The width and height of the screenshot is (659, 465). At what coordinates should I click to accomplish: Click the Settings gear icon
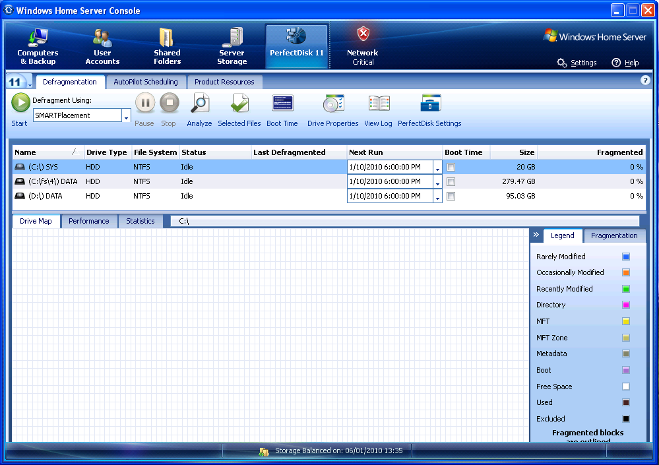click(x=561, y=63)
